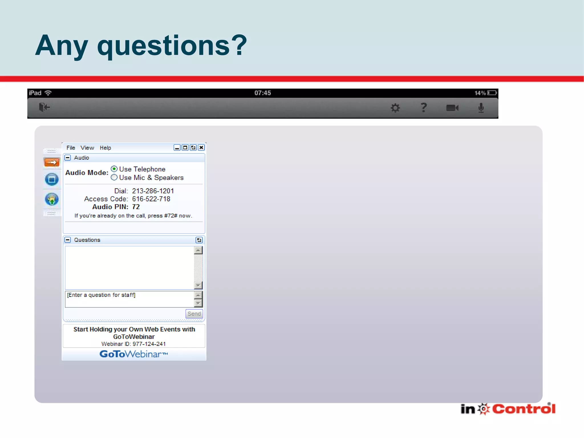
Task: Click the Audio PIN value 72
Action: pos(136,207)
